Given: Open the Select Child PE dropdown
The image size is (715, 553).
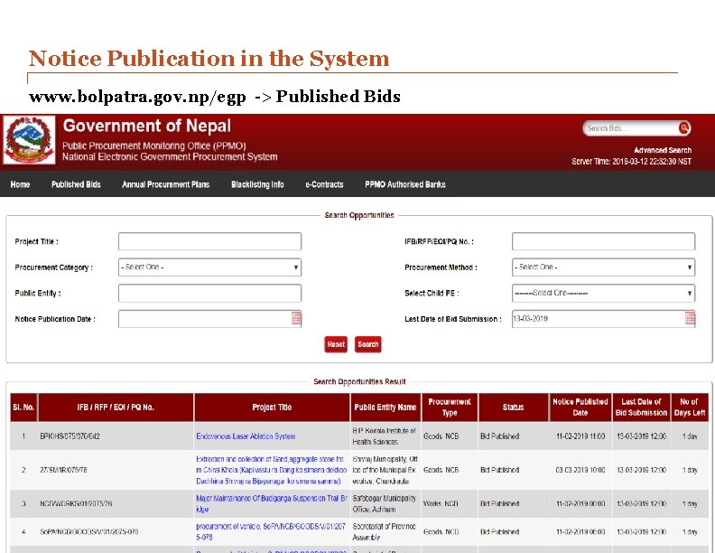Looking at the screenshot, I should (x=603, y=293).
